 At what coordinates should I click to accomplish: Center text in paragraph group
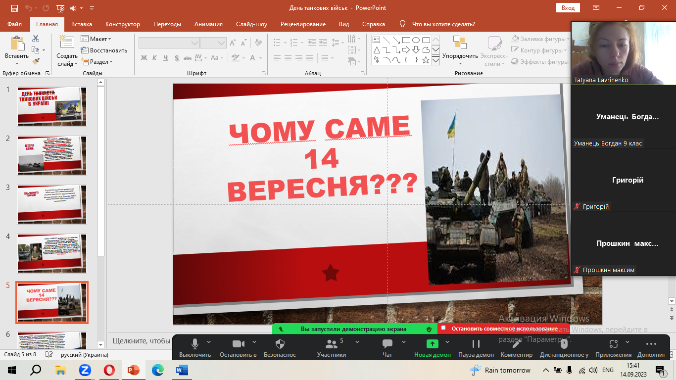point(289,58)
